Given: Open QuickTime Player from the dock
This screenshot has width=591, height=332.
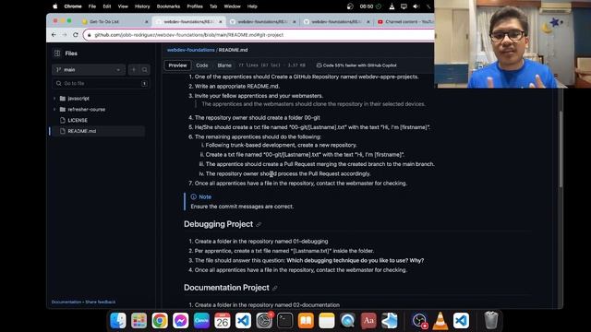Looking at the screenshot, I should pos(347,321).
